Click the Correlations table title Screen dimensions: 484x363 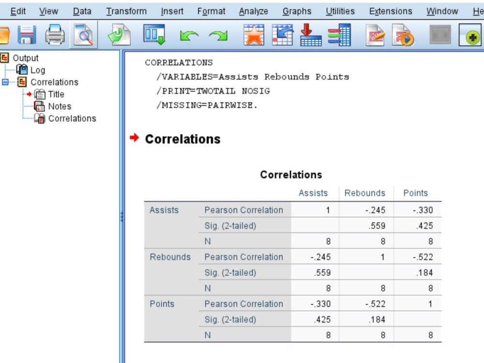291,175
